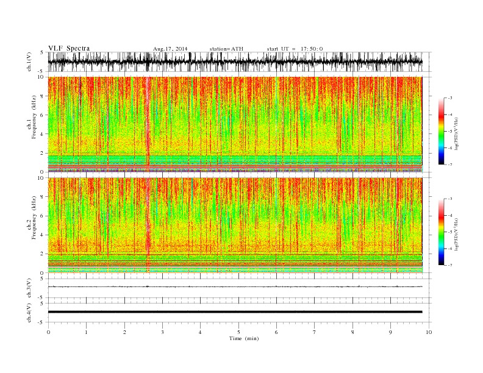Click the "9" tick on the time axis
This screenshot has height=373, width=483.
point(390,332)
